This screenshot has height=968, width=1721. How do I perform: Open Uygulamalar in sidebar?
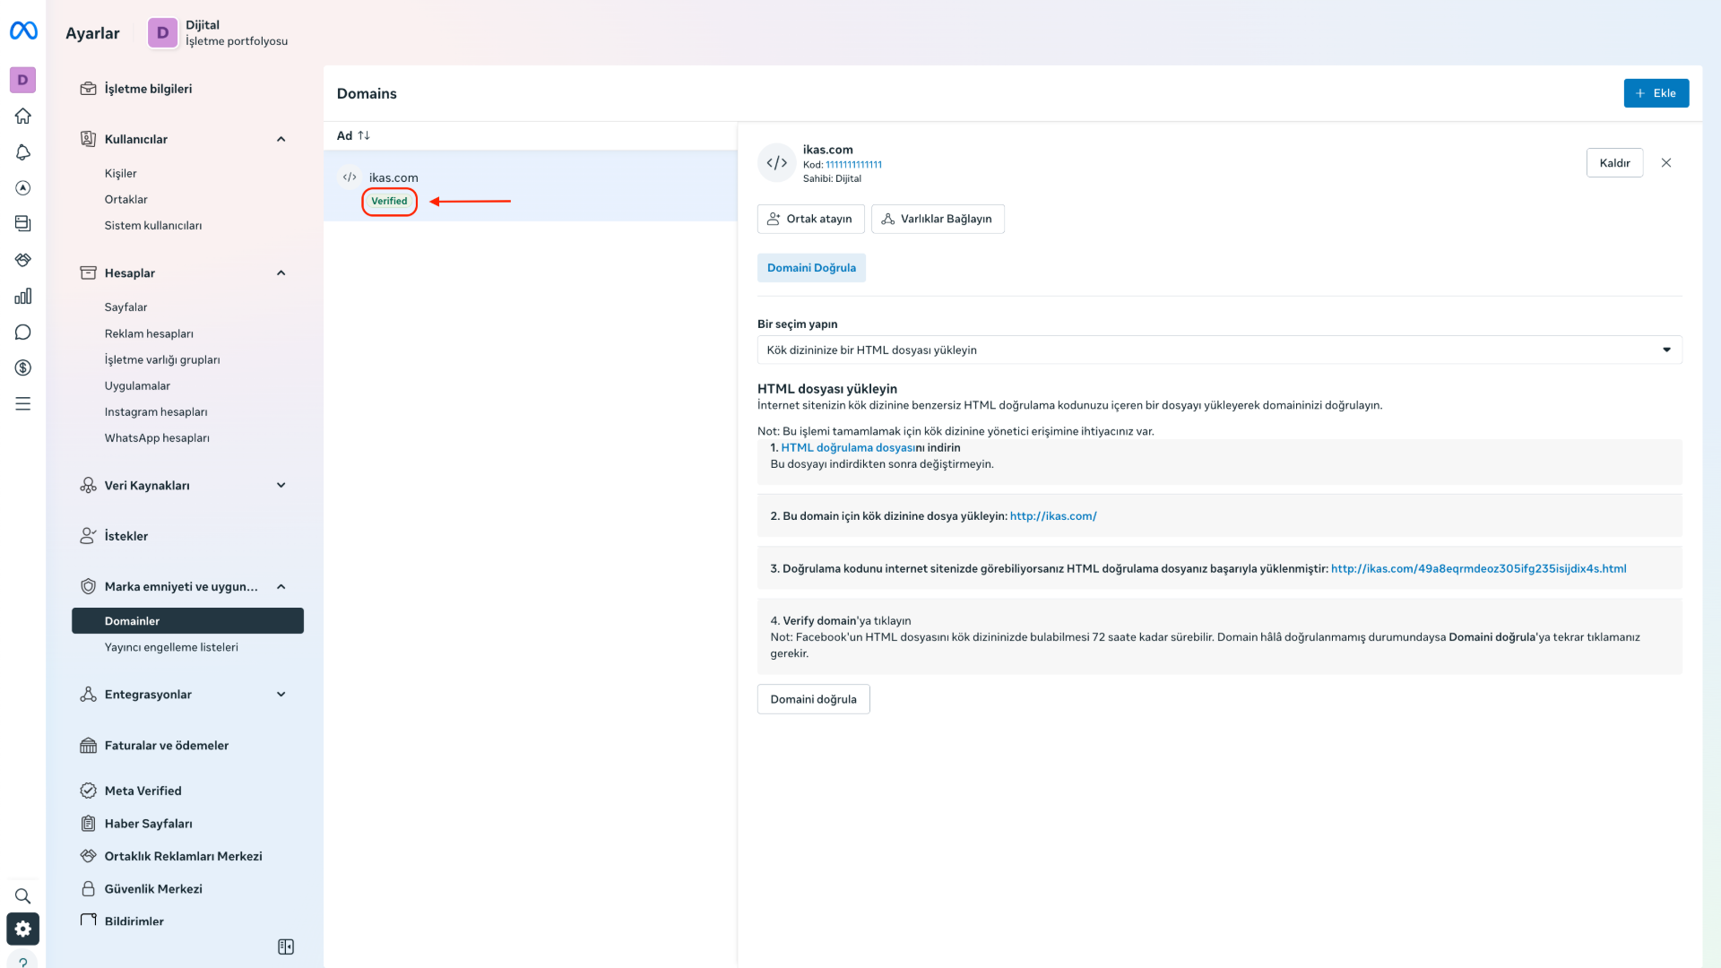[137, 385]
